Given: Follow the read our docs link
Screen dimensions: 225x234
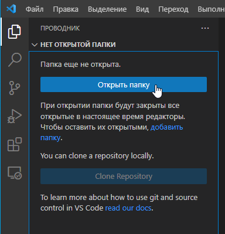Looking at the screenshot, I should click(128, 208).
